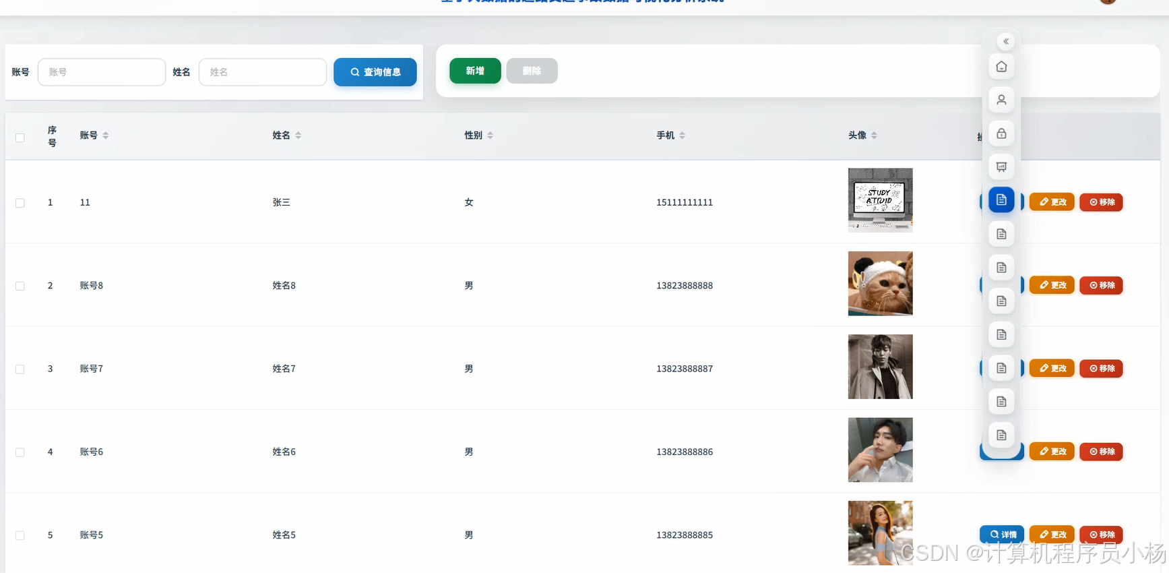1169x573 pixels.
Task: Focus the 姓名 search input field
Action: [263, 72]
